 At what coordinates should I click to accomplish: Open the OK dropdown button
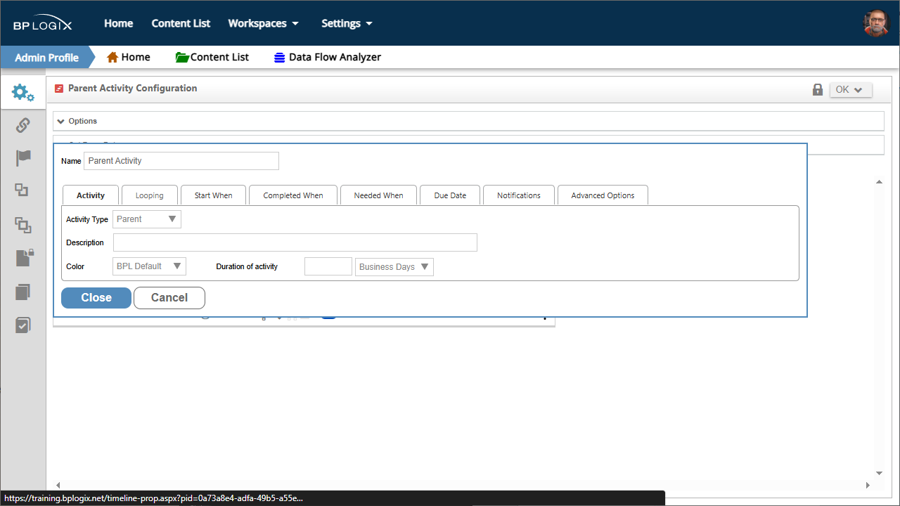[x=851, y=90]
